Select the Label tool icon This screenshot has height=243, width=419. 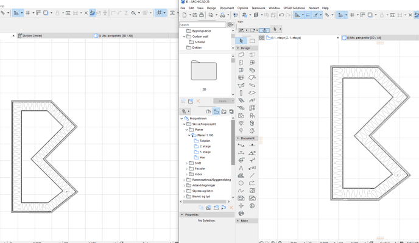(252, 168)
